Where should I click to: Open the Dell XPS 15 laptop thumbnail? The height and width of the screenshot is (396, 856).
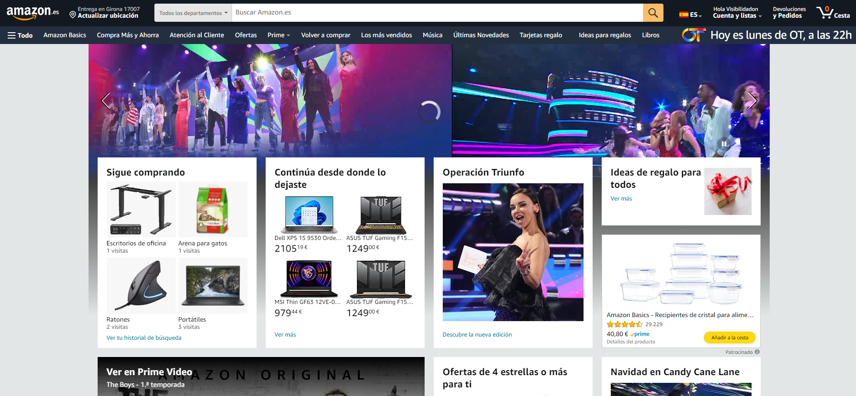(x=309, y=215)
